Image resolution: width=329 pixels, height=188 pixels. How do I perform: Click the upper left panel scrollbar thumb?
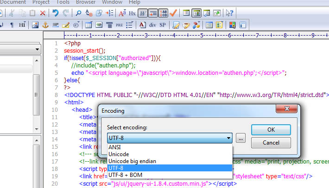[37, 95]
